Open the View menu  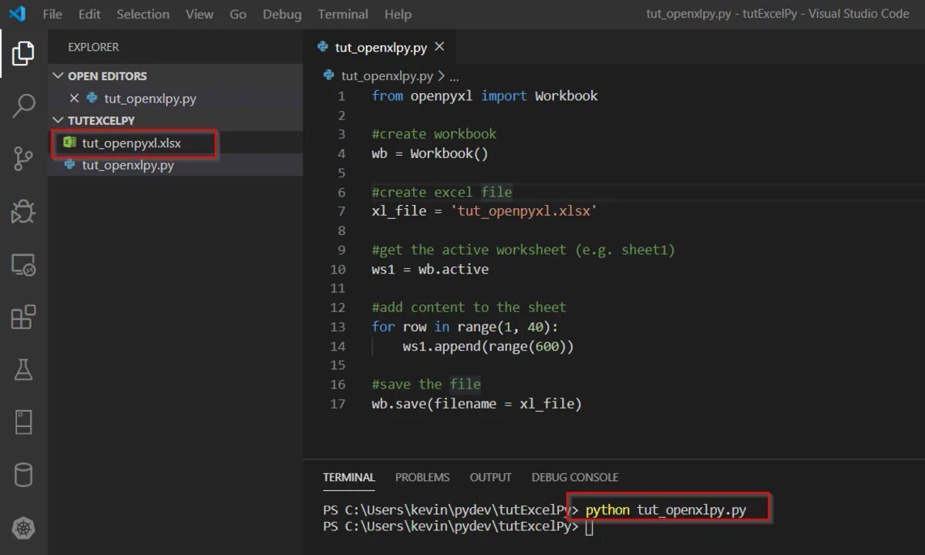click(x=200, y=14)
